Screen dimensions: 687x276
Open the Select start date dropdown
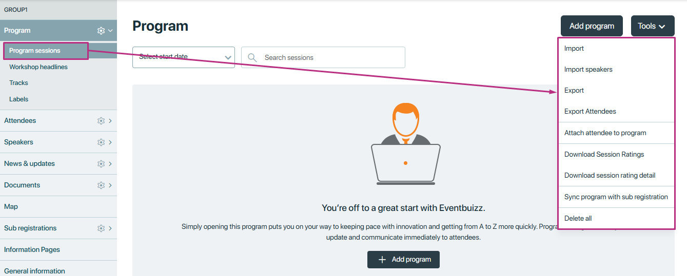pyautogui.click(x=184, y=57)
